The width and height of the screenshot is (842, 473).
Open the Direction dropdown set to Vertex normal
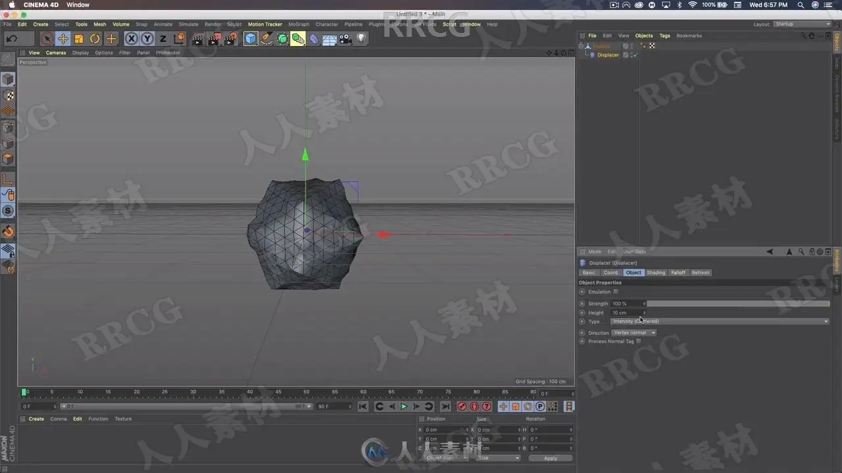click(x=634, y=333)
